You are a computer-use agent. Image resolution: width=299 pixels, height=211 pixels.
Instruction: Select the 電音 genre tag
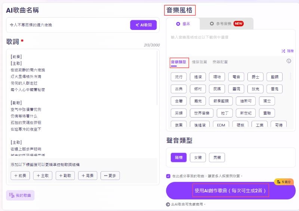[x=236, y=77]
